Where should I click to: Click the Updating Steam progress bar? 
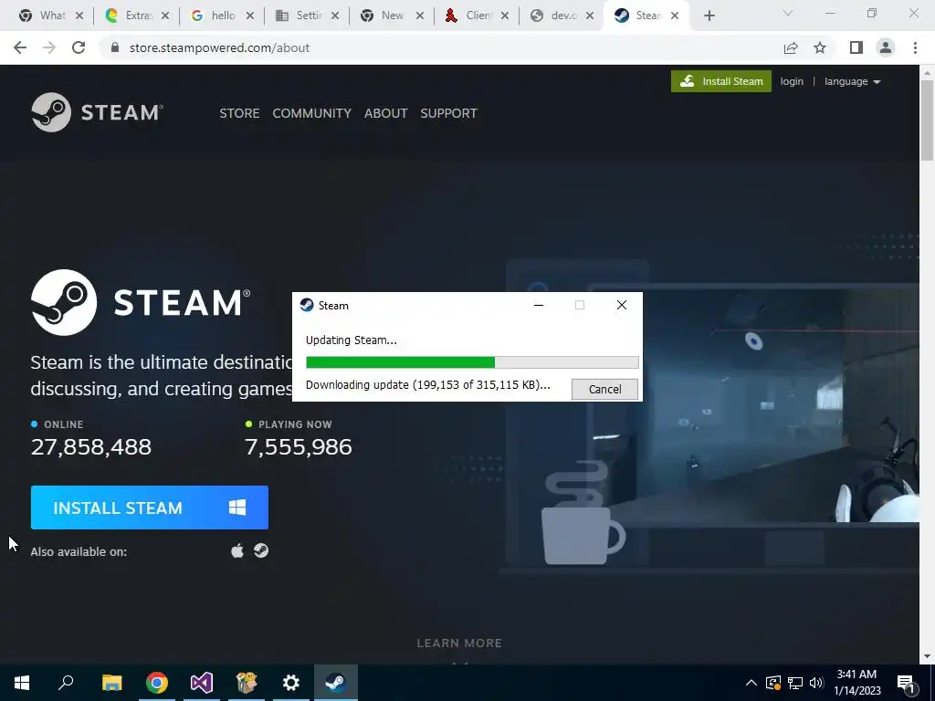[472, 362]
